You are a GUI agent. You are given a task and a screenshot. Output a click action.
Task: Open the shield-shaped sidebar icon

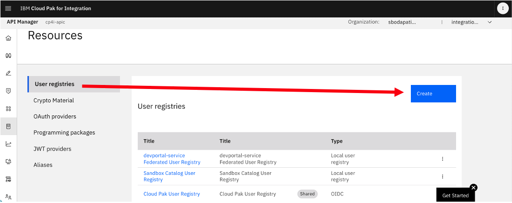coord(9,91)
